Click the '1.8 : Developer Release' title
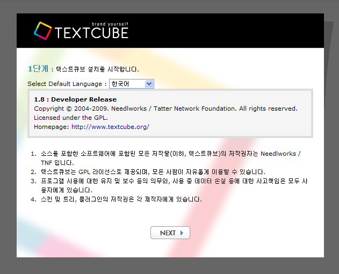Viewport: 339px width, 274px height. coord(75,99)
